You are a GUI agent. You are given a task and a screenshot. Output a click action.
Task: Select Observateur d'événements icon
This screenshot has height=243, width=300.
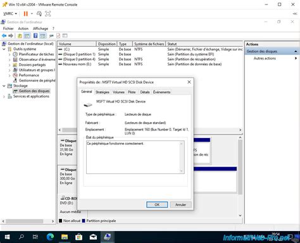tap(15, 59)
